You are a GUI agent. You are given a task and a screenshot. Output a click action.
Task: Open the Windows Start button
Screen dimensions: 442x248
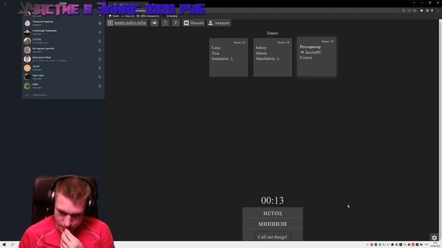(x=4, y=245)
